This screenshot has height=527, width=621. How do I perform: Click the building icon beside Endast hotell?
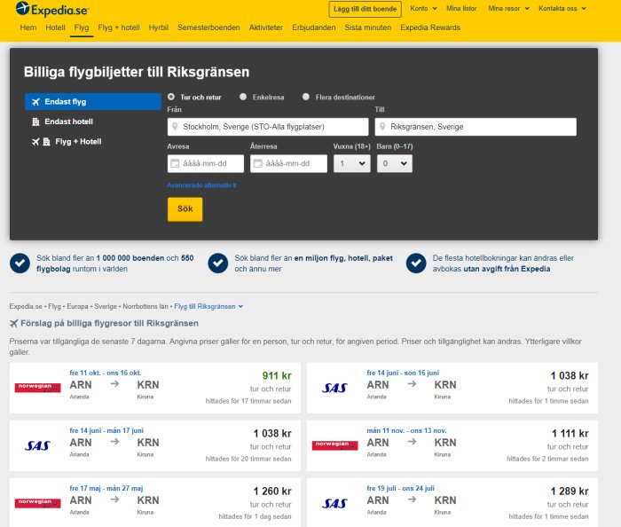tap(35, 122)
